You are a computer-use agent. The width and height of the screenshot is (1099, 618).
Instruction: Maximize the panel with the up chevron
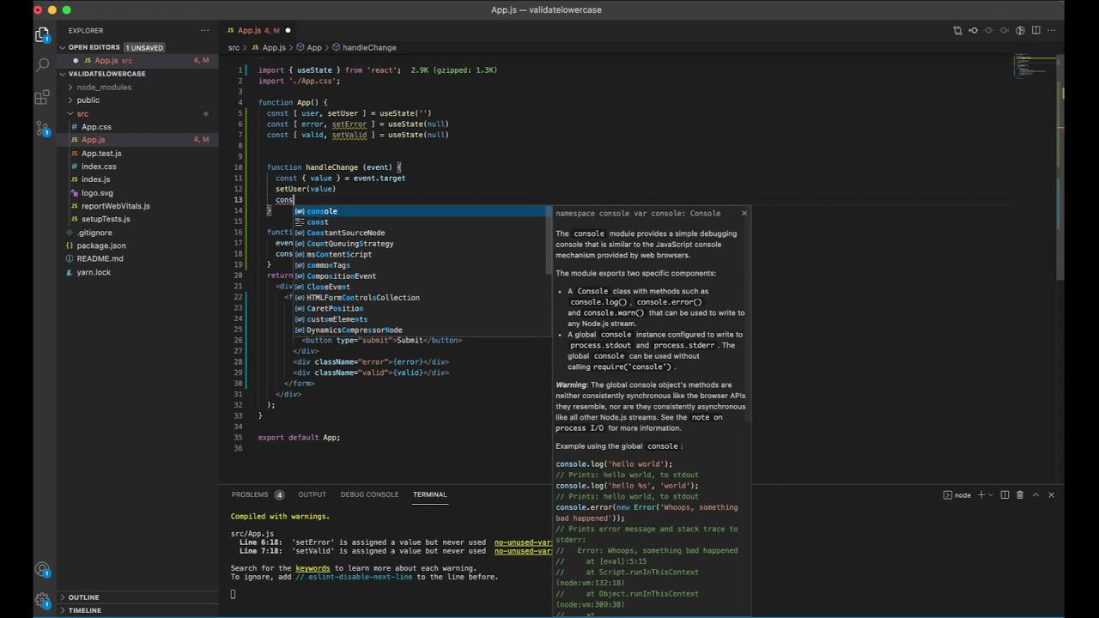click(x=1035, y=495)
